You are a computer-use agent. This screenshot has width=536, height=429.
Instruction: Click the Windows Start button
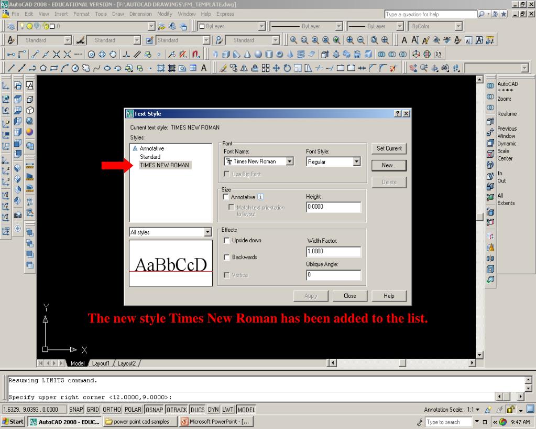[13, 422]
